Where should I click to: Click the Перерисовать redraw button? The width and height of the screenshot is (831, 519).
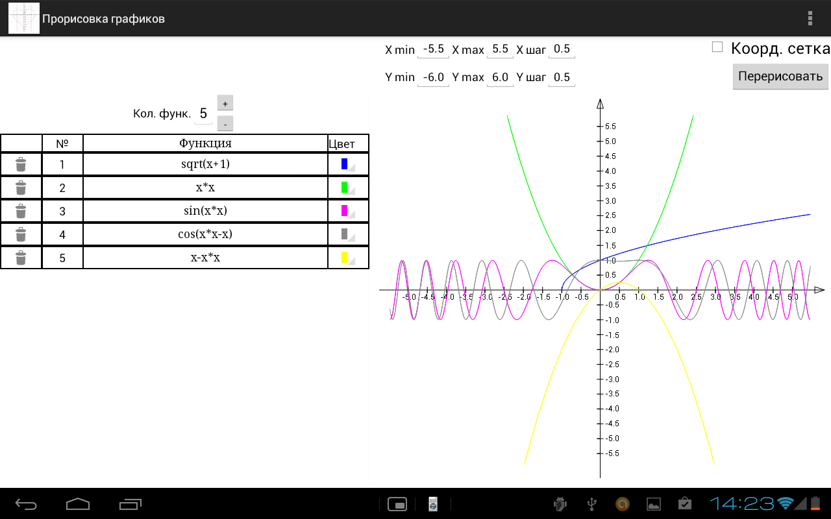click(780, 76)
